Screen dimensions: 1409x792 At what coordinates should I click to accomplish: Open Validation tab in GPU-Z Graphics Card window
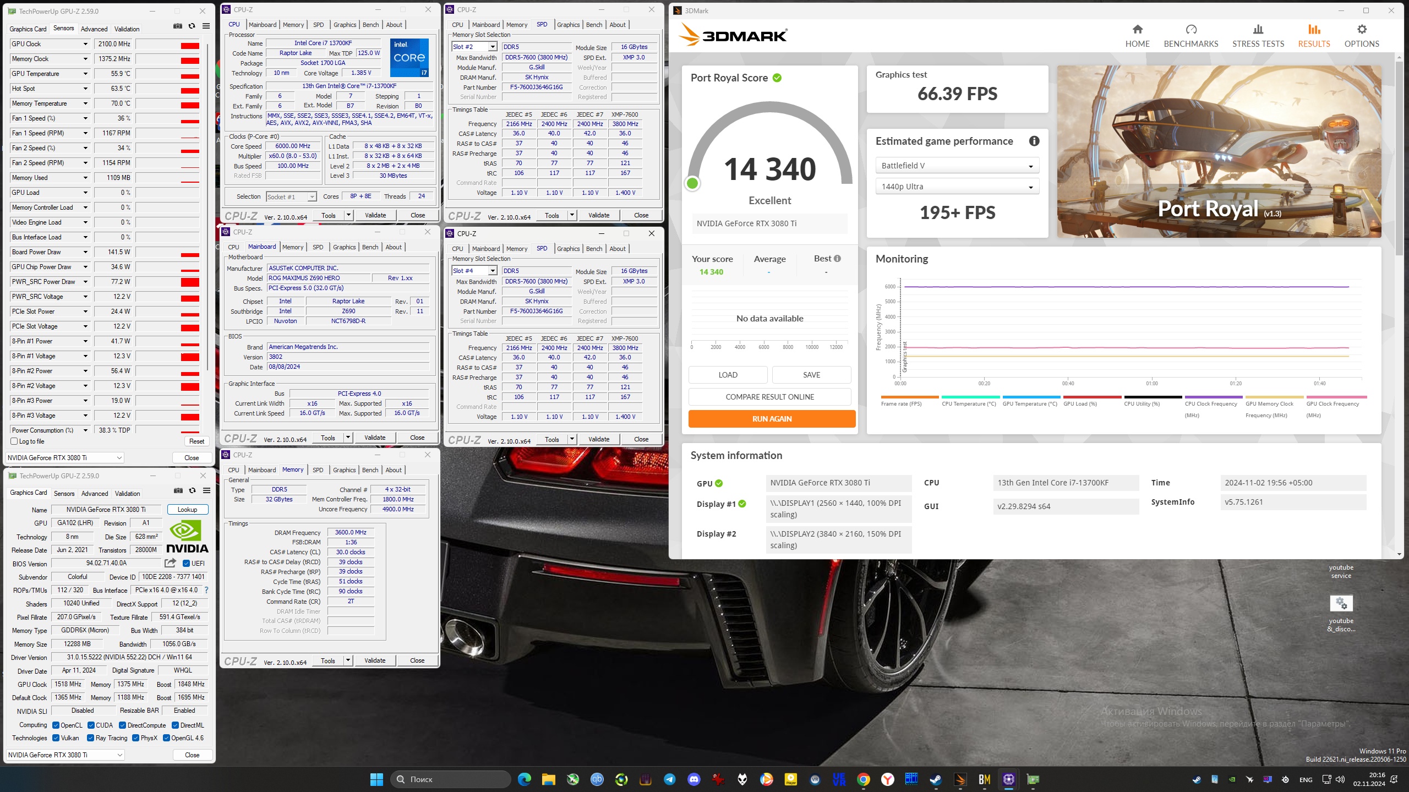click(x=128, y=494)
